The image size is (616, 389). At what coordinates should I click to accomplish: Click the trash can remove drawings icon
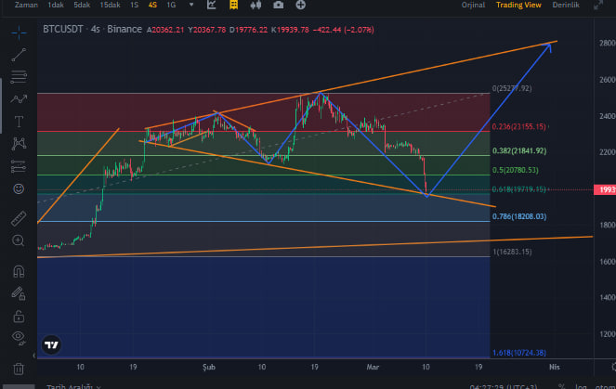[19, 369]
